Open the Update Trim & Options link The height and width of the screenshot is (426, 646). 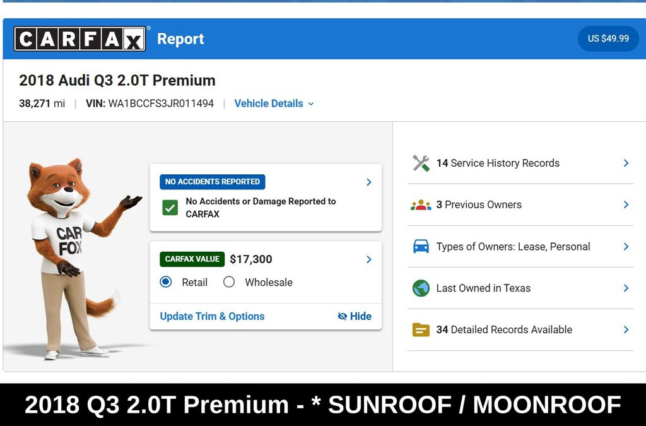click(212, 316)
